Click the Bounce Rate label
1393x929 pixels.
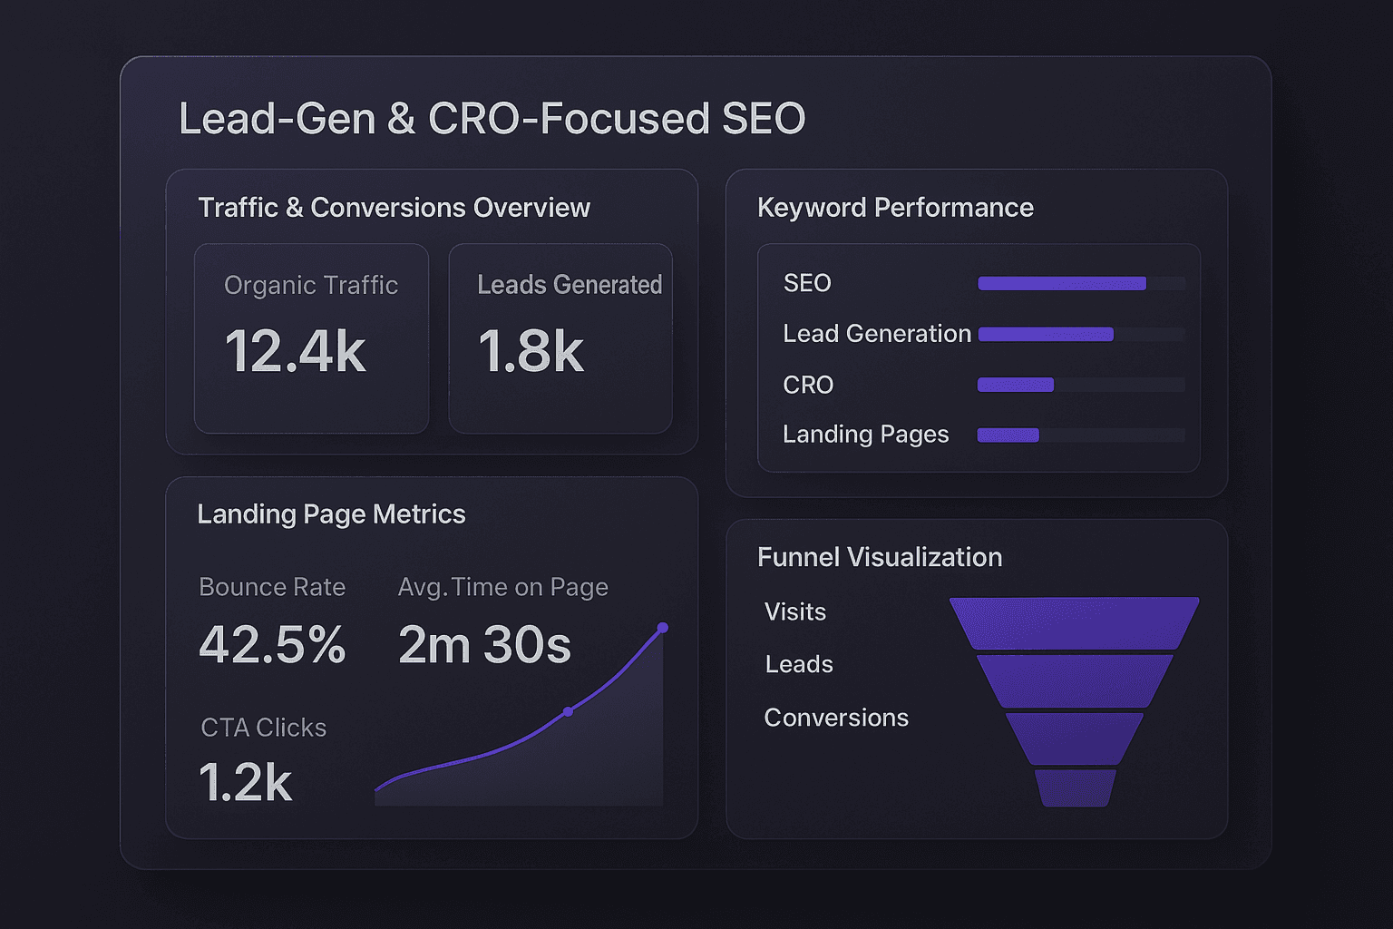(272, 587)
